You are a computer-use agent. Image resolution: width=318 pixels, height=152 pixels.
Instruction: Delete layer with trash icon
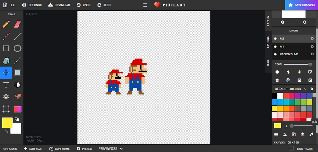point(277,80)
